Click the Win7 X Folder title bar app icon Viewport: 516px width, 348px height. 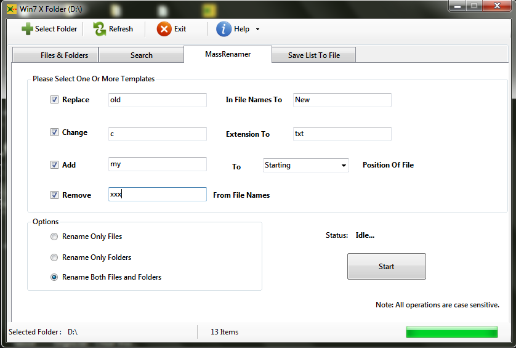12,9
